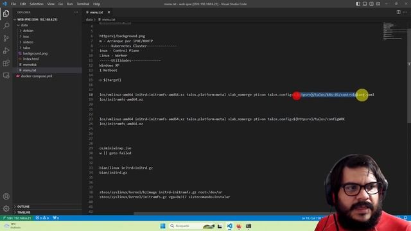
Task: Select the menu.txt editor tab
Action: 96,12
